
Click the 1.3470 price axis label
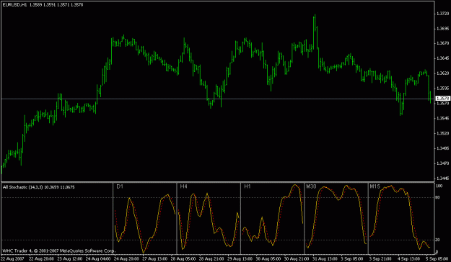pos(442,163)
